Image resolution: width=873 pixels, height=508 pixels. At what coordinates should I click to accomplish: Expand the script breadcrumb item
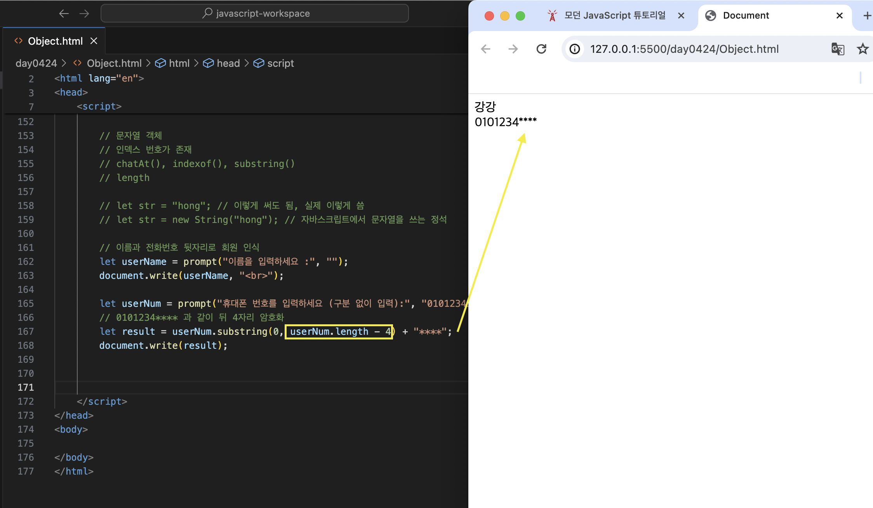point(280,63)
